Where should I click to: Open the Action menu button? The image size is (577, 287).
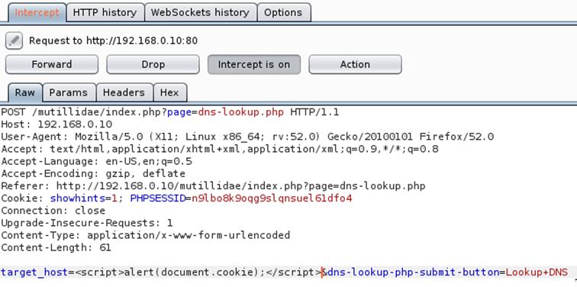point(355,64)
